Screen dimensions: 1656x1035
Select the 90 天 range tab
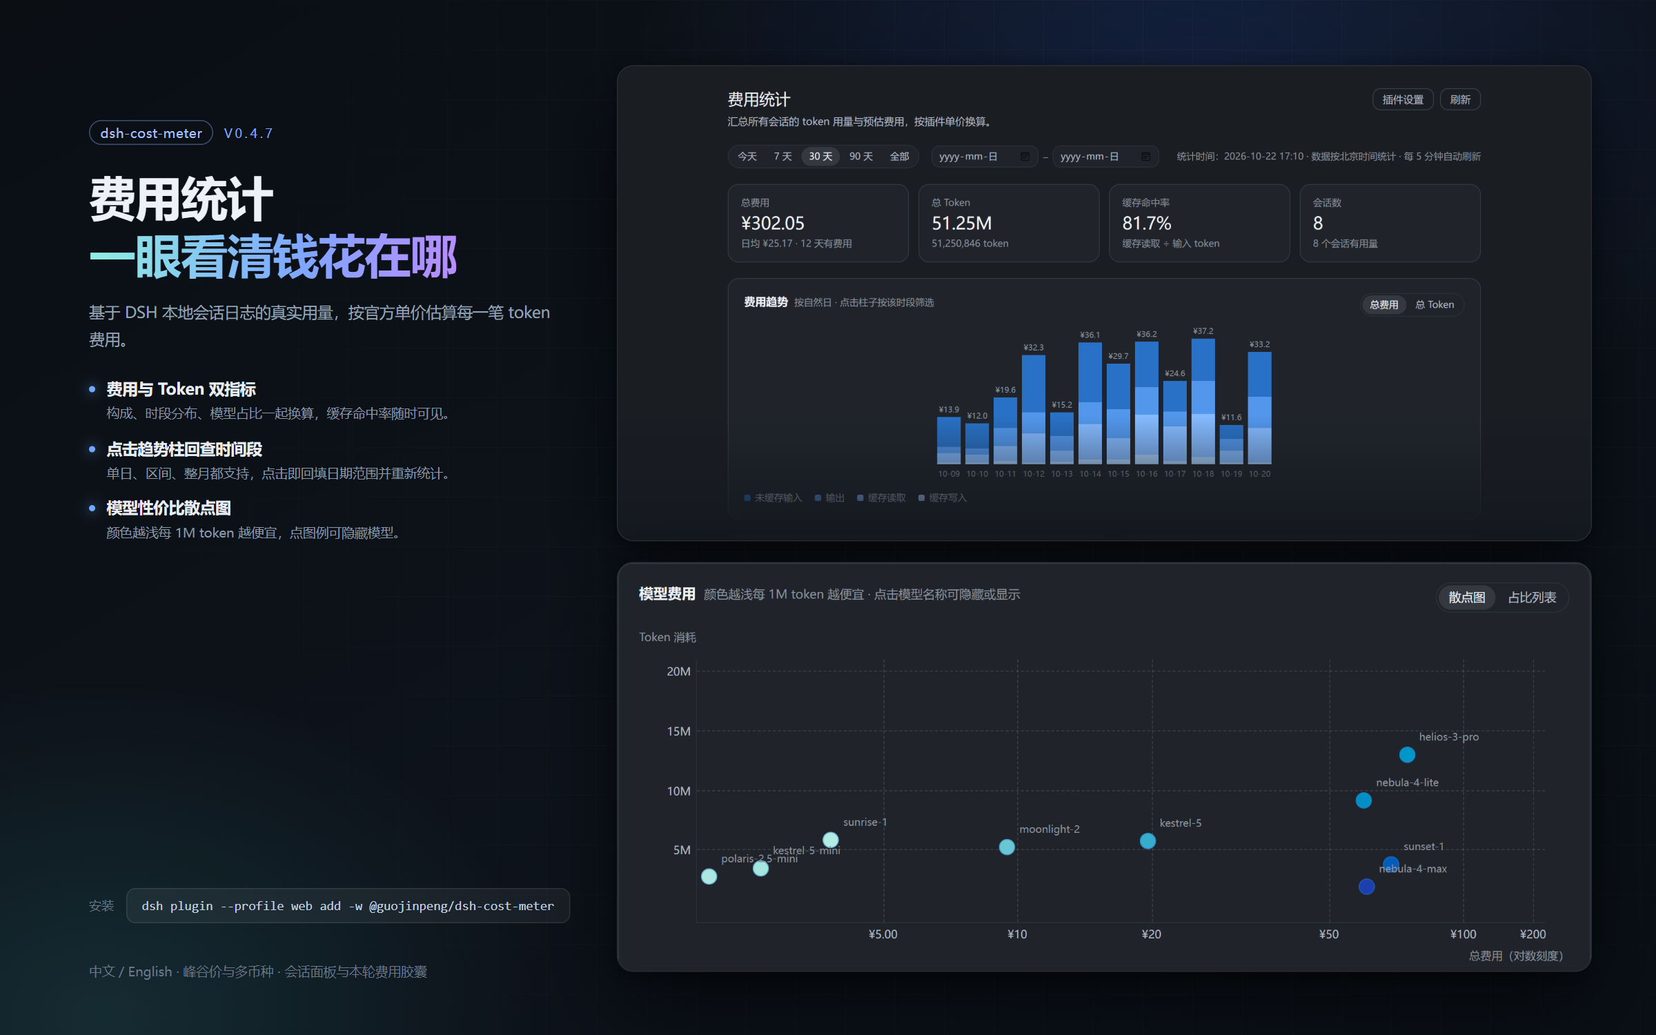tap(861, 157)
